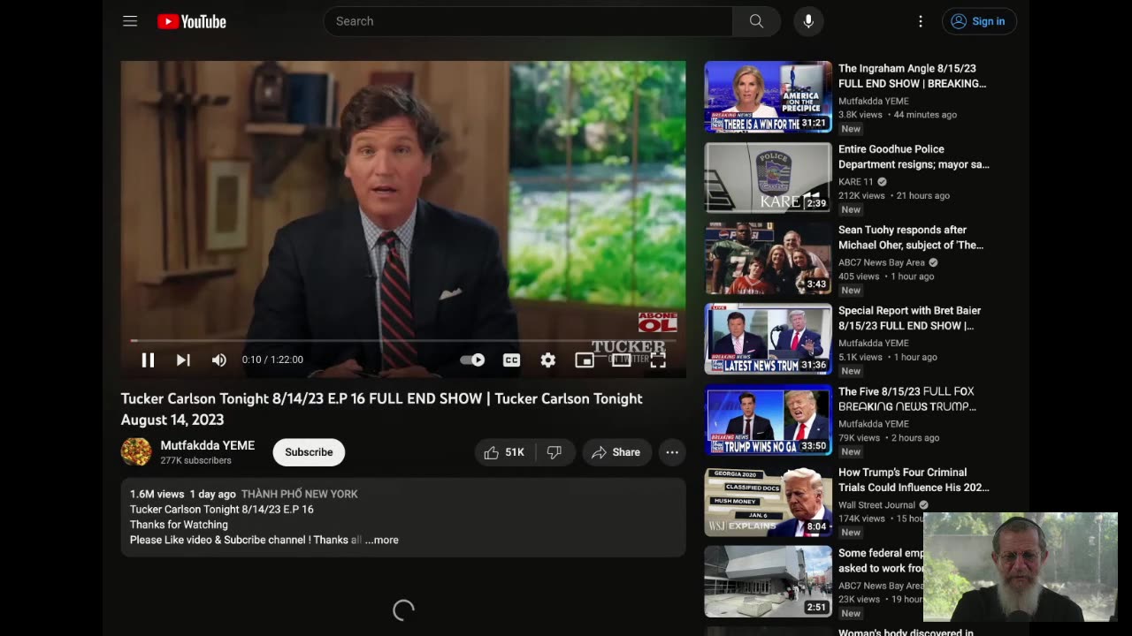This screenshot has height=636, width=1132.
Task: Open Sean Tuohy responds video thumbnail
Action: pyautogui.click(x=768, y=258)
